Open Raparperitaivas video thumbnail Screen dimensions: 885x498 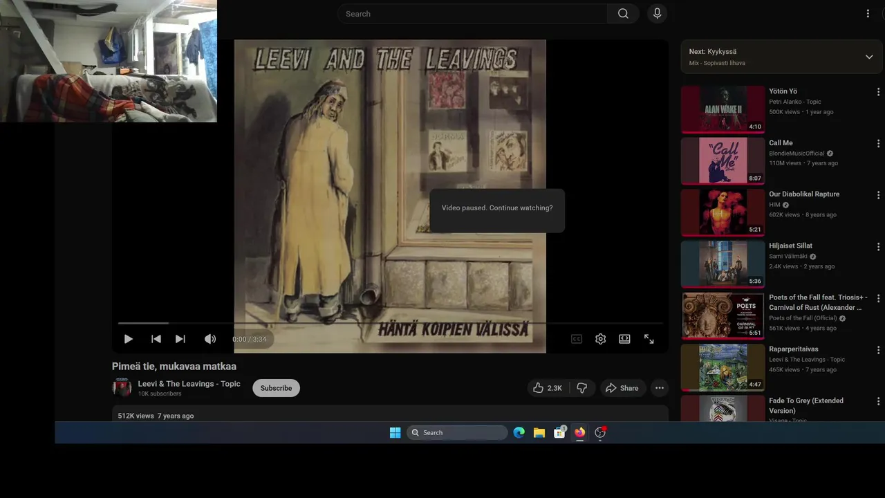click(x=723, y=367)
